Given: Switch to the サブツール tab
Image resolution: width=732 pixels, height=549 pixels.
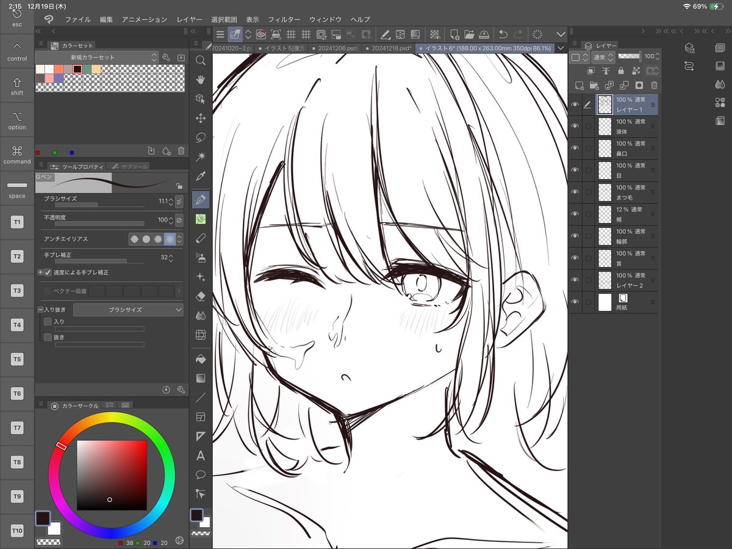Looking at the screenshot, I should tap(129, 166).
